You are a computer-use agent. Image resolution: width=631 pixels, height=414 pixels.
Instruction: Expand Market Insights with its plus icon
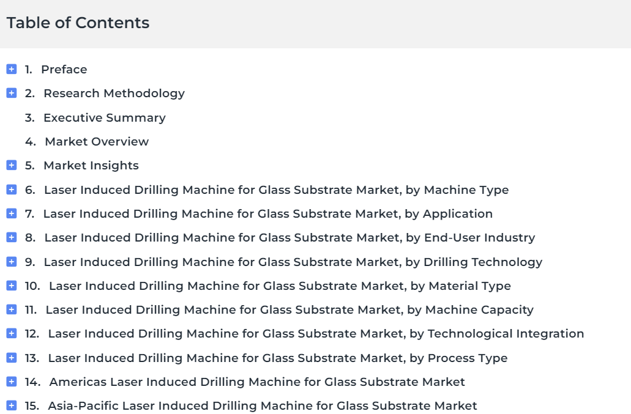pos(12,165)
